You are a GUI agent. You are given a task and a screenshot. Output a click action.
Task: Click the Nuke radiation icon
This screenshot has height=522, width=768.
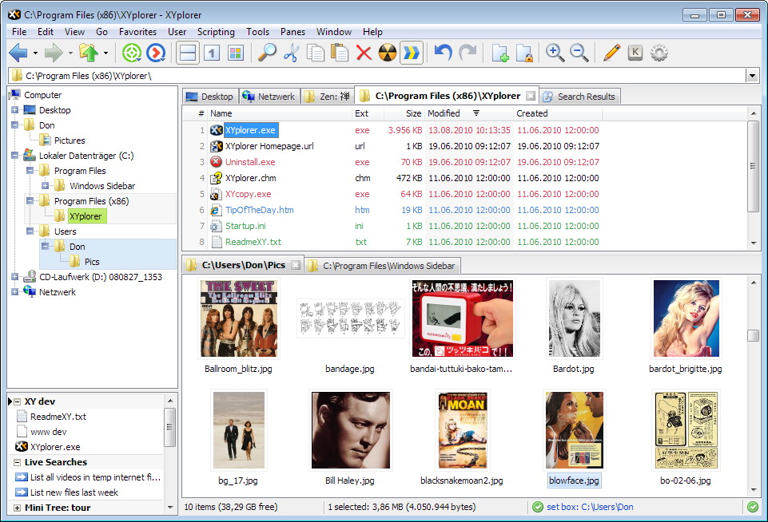(x=388, y=53)
